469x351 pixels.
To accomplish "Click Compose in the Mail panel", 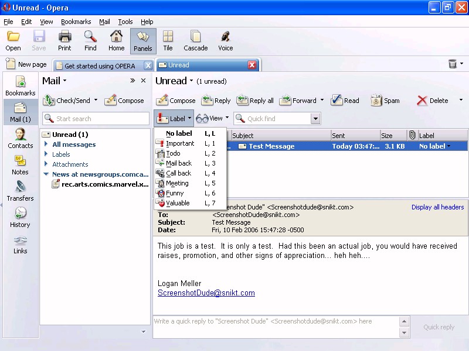I will coord(124,101).
